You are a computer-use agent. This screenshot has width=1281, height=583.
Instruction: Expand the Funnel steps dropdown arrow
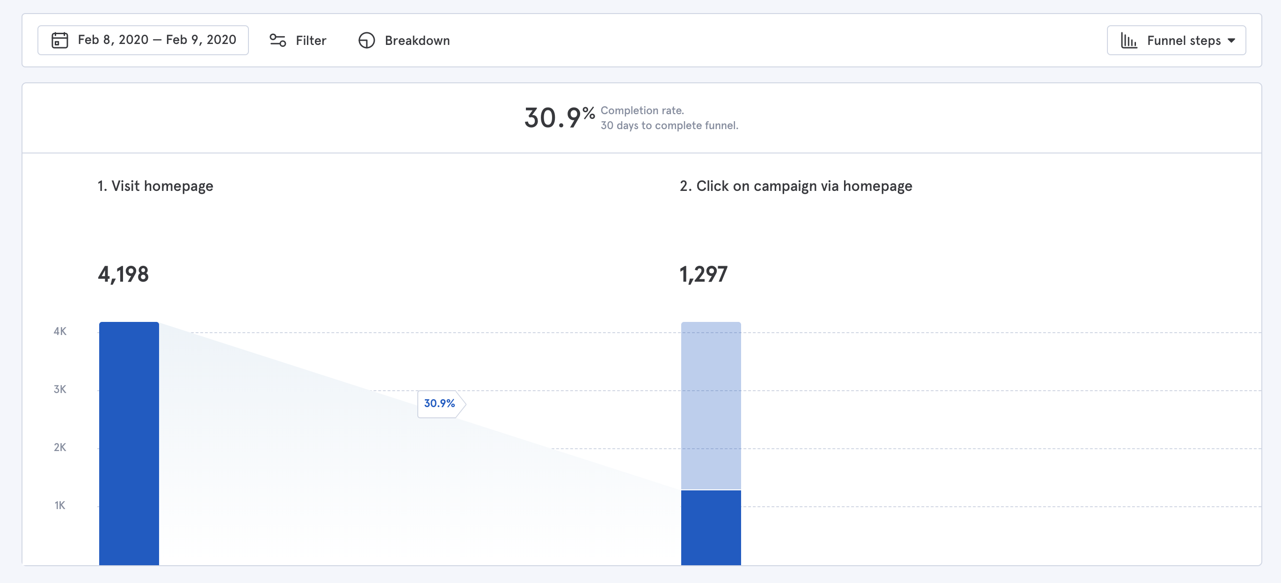pyautogui.click(x=1231, y=41)
